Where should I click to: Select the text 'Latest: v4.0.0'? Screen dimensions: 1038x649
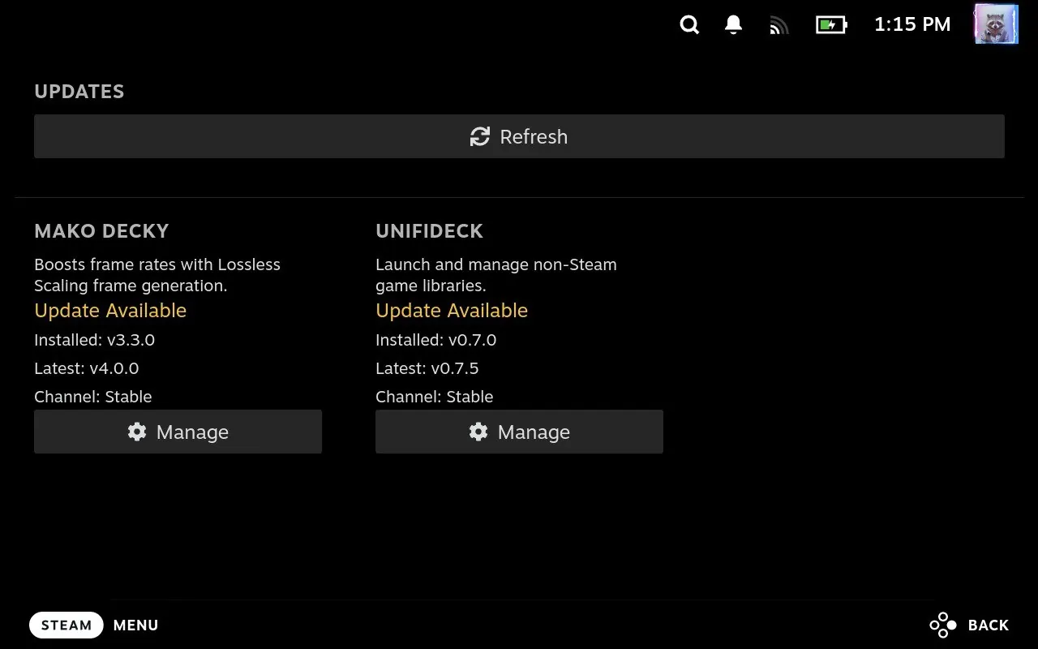87,368
